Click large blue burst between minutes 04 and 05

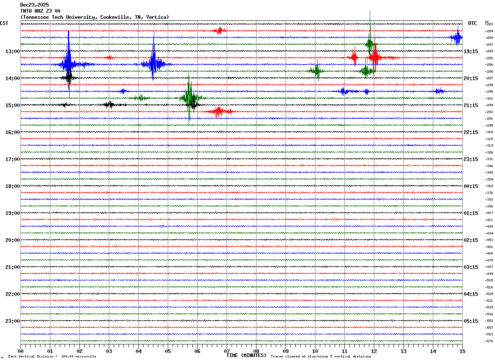(153, 64)
